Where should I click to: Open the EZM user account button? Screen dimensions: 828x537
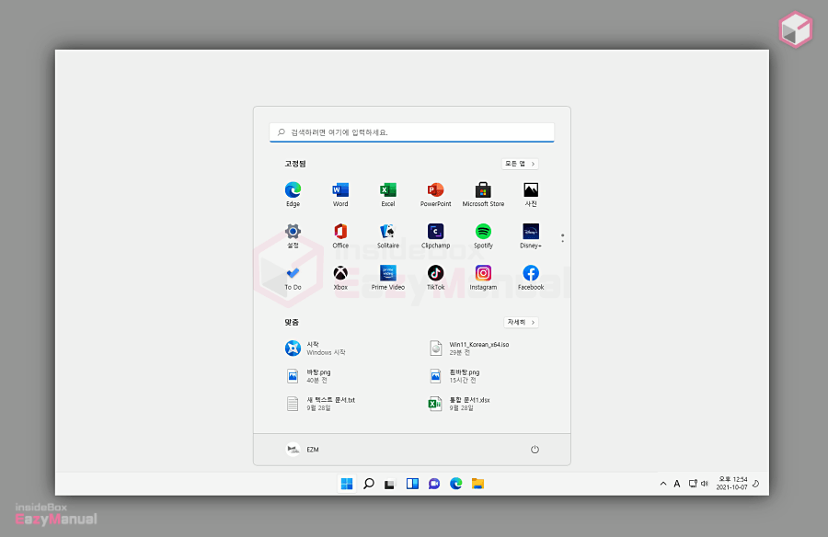[303, 450]
